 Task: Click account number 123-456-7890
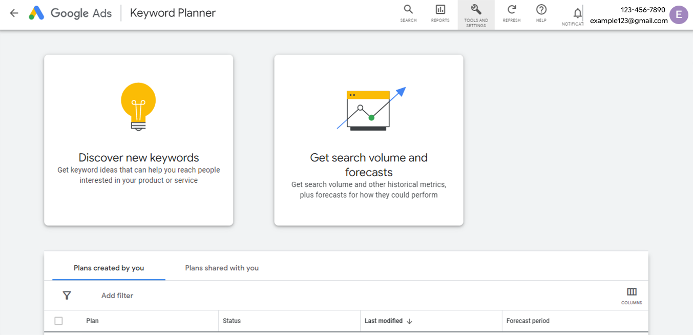(643, 10)
